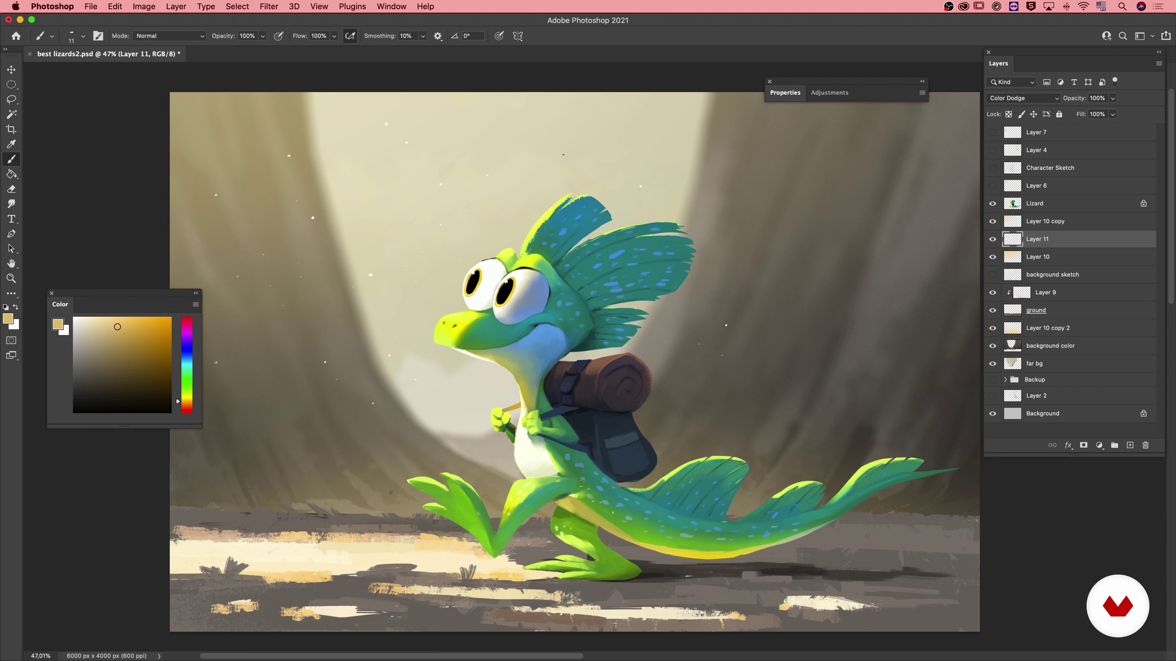Viewport: 1176px width, 661px height.
Task: Select the Type tool
Action: [x=11, y=219]
